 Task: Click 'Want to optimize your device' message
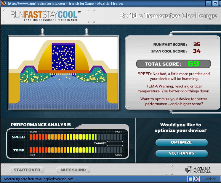[174, 101]
